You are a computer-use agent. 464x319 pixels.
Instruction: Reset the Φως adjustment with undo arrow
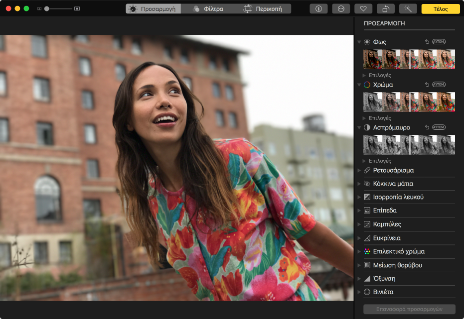coord(427,42)
